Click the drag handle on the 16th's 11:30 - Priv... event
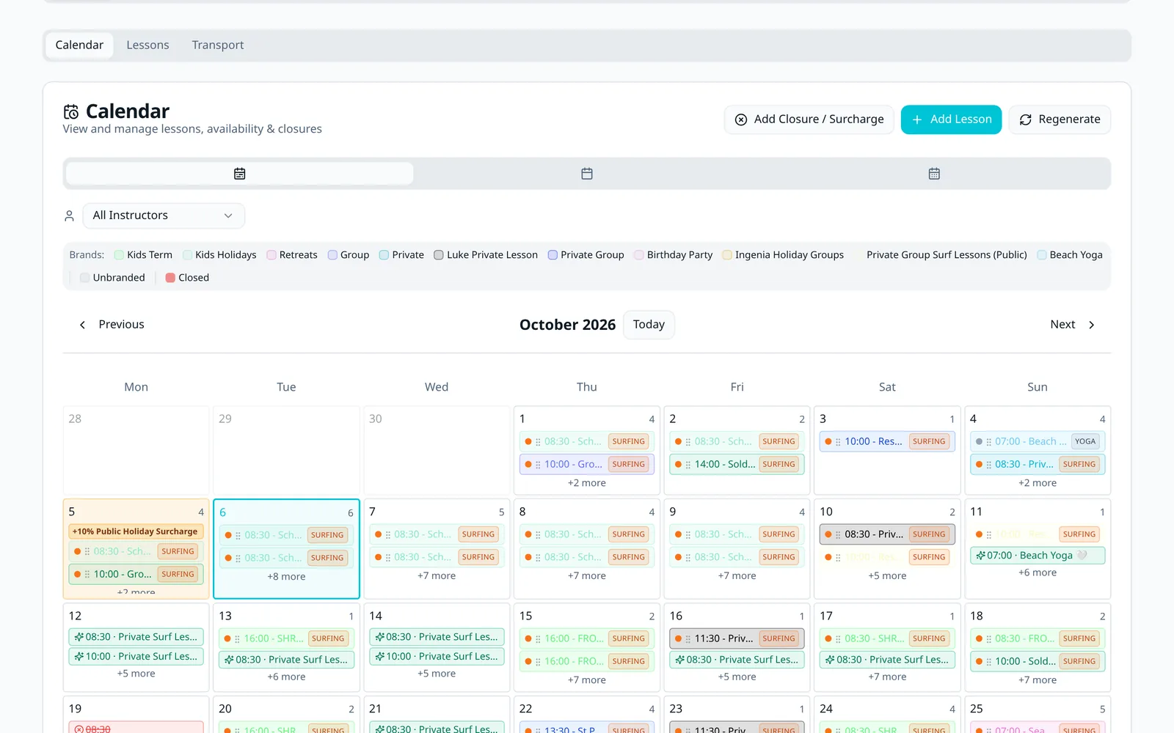This screenshot has width=1174, height=733. [688, 639]
